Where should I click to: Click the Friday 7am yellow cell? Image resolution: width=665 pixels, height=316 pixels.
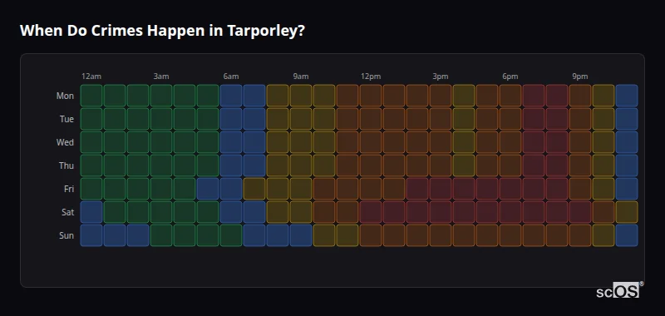[x=254, y=188]
